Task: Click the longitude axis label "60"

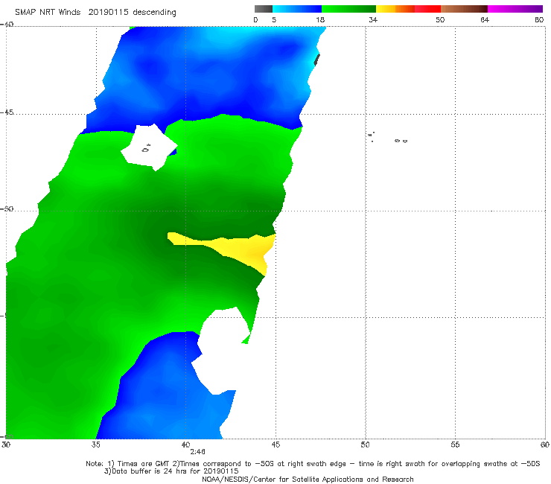Action: tap(545, 445)
